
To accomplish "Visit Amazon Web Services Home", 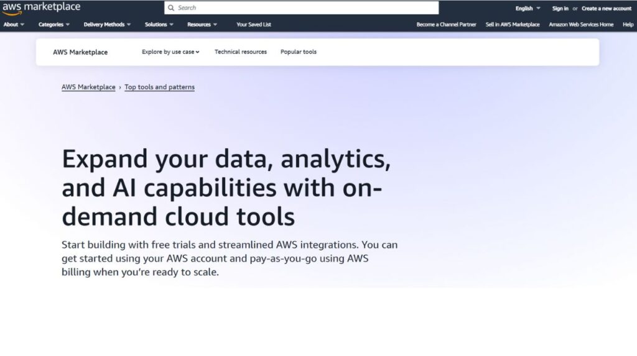I will (581, 24).
